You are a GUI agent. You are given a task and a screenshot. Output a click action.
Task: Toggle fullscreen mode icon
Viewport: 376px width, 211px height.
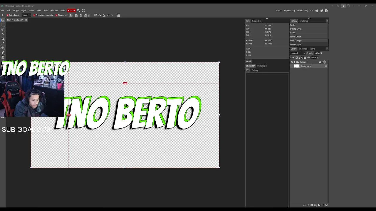tap(83, 11)
